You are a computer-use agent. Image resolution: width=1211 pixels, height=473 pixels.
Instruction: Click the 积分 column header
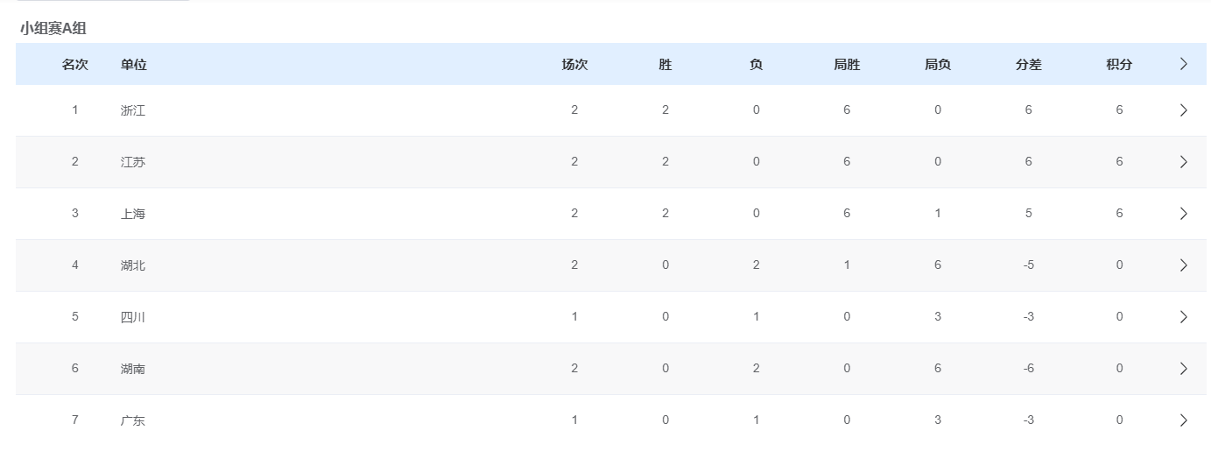(1119, 65)
